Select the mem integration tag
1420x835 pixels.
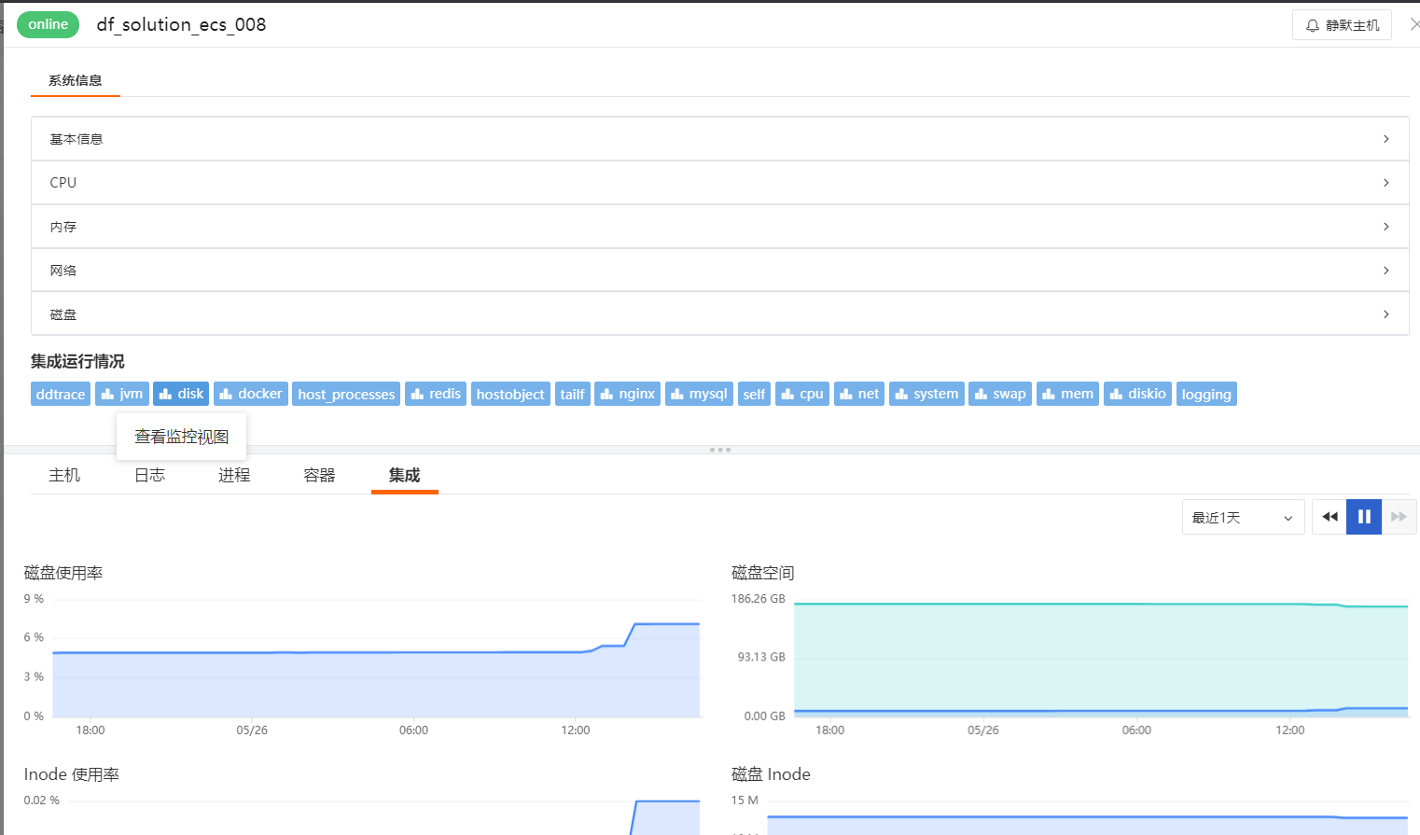1067,394
